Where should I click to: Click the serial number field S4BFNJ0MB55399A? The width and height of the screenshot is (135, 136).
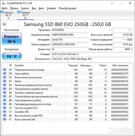click(x=69, y=35)
